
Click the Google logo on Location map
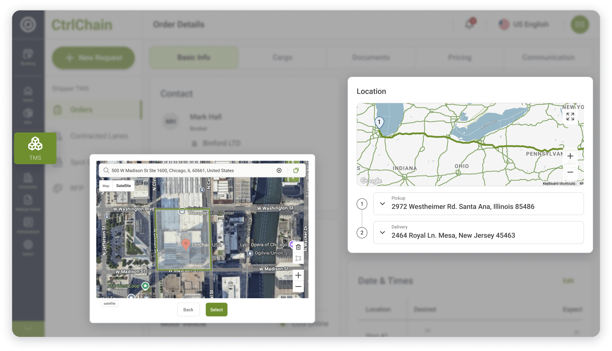coord(371,181)
